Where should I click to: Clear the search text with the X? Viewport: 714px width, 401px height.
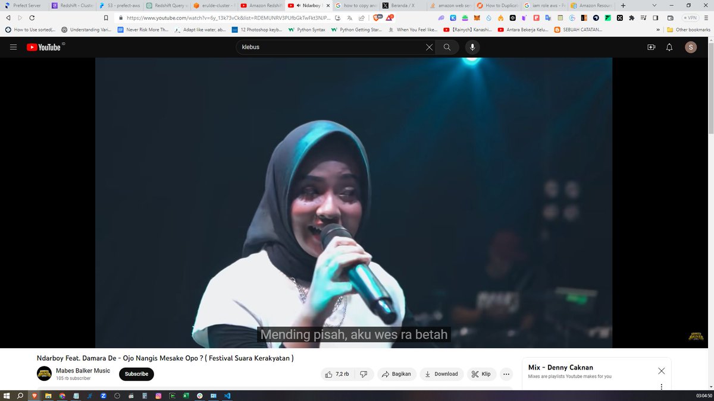(429, 47)
